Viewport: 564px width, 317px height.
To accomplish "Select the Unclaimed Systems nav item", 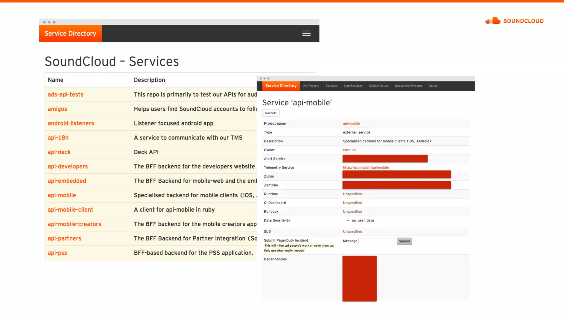I will pos(408,86).
